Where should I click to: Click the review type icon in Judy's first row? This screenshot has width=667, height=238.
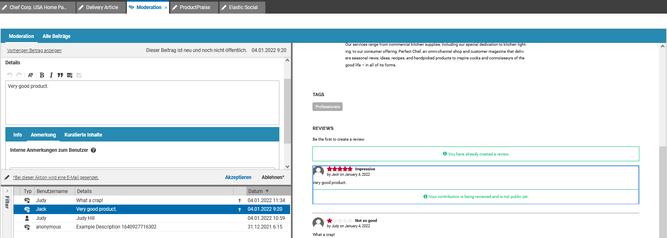pos(27,200)
